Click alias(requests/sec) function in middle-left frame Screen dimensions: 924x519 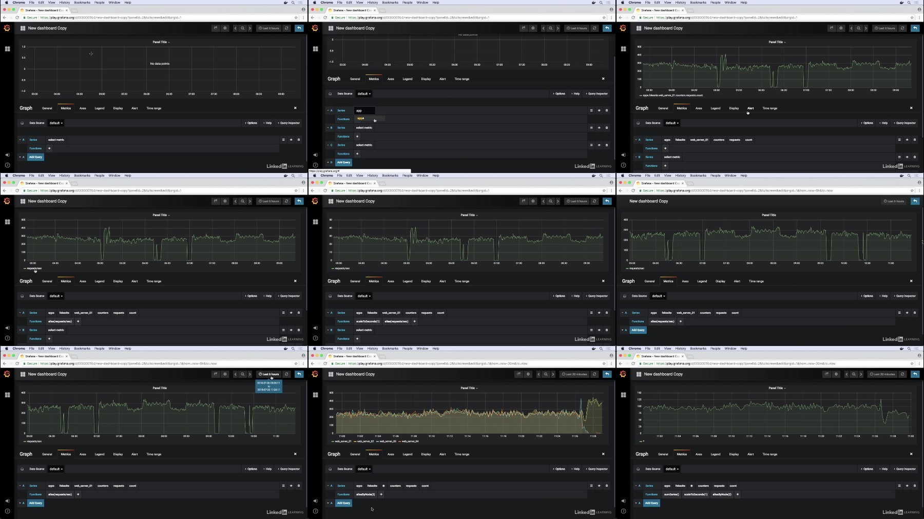tap(61, 321)
